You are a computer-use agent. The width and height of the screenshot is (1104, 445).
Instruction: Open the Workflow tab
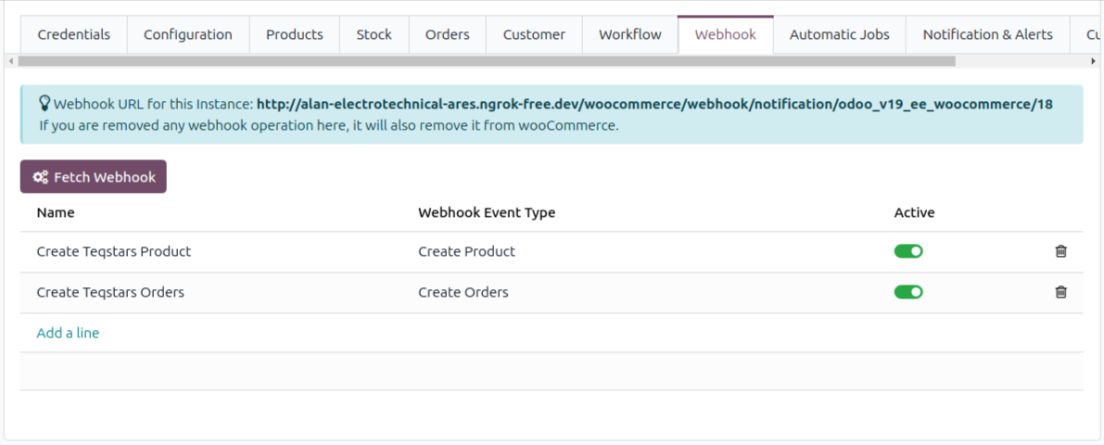(x=630, y=34)
